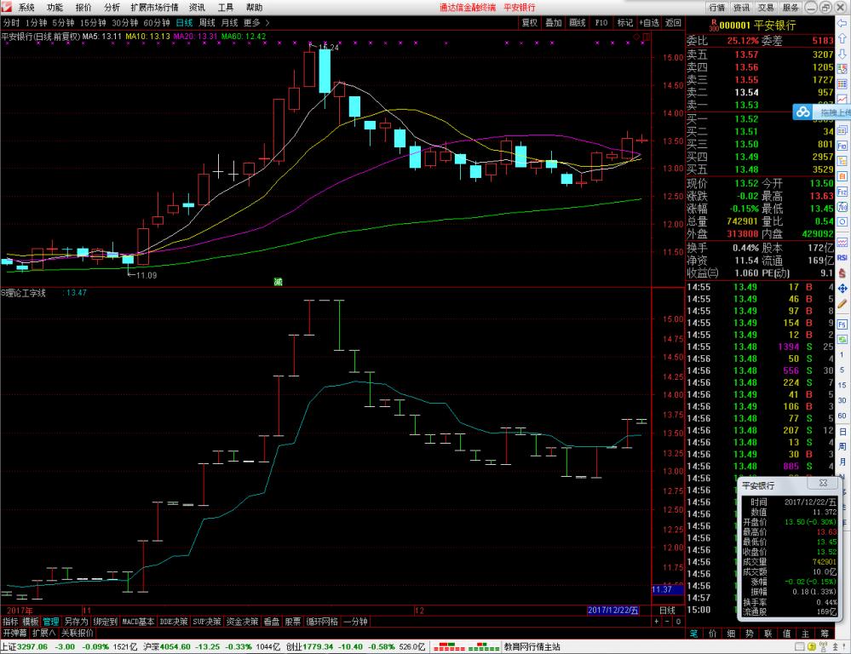Select the MACD基本 template

point(138,622)
